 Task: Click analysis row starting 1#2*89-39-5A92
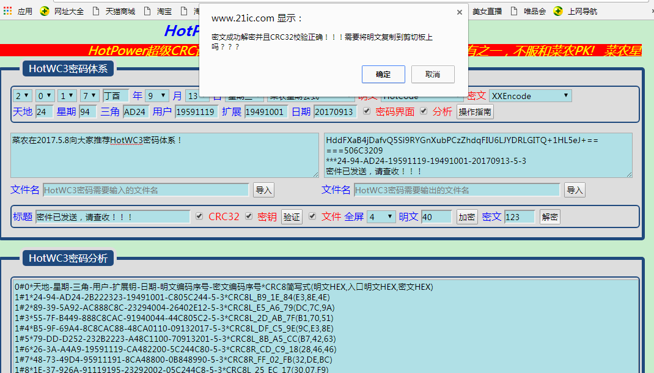click(175, 308)
